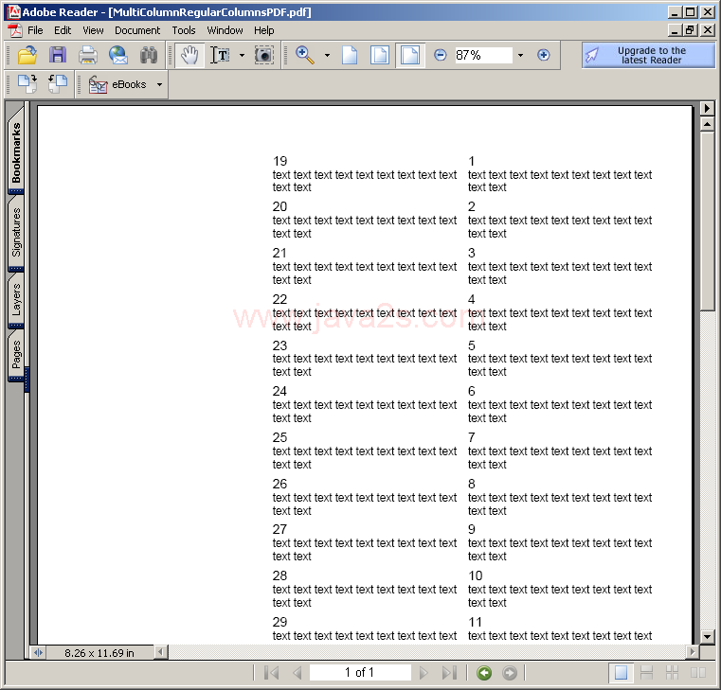Click horizontal scrollbar left arrow
This screenshot has width=721, height=690.
160,652
